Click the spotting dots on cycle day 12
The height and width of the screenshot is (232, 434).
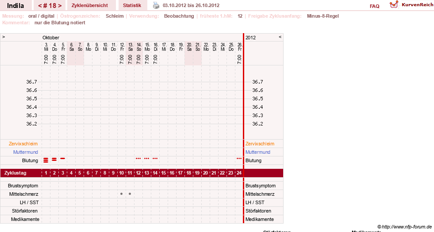[138, 159]
